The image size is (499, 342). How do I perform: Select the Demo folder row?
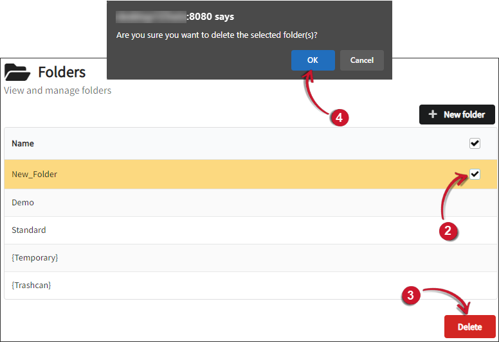251,203
